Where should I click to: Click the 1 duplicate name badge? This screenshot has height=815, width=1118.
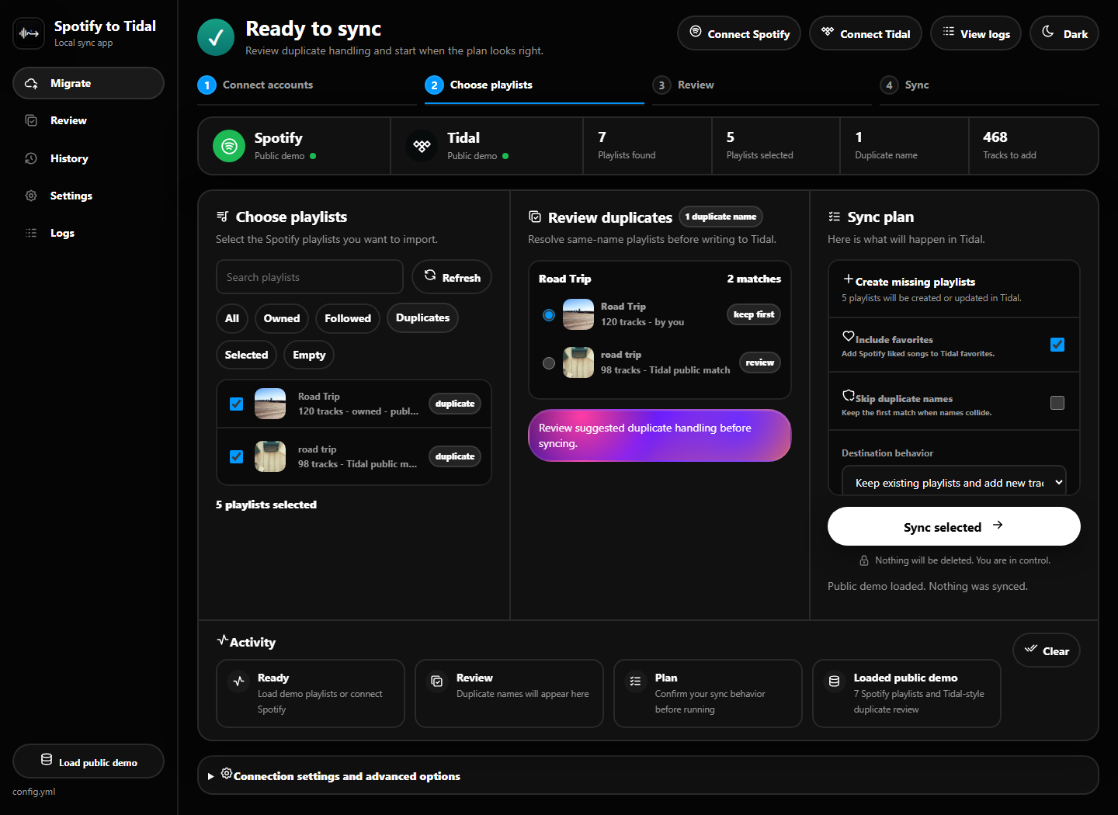pyautogui.click(x=720, y=217)
